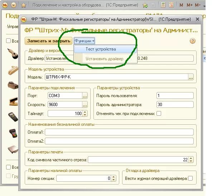212x196 pixels.
Task: Select the payment terminal icon
Action: [13, 133]
